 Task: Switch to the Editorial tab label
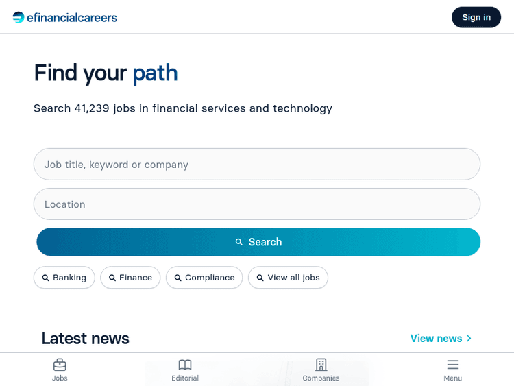(x=185, y=378)
